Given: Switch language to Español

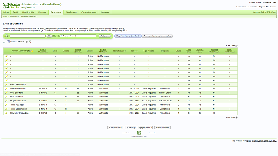Looking at the screenshot, I should [x=252, y=3].
